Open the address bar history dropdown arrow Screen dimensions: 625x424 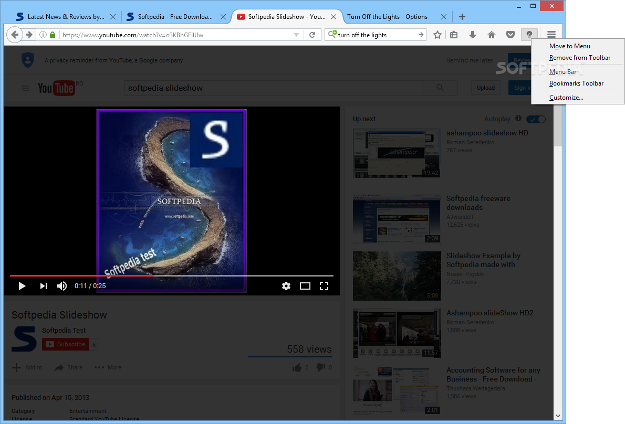pos(296,35)
